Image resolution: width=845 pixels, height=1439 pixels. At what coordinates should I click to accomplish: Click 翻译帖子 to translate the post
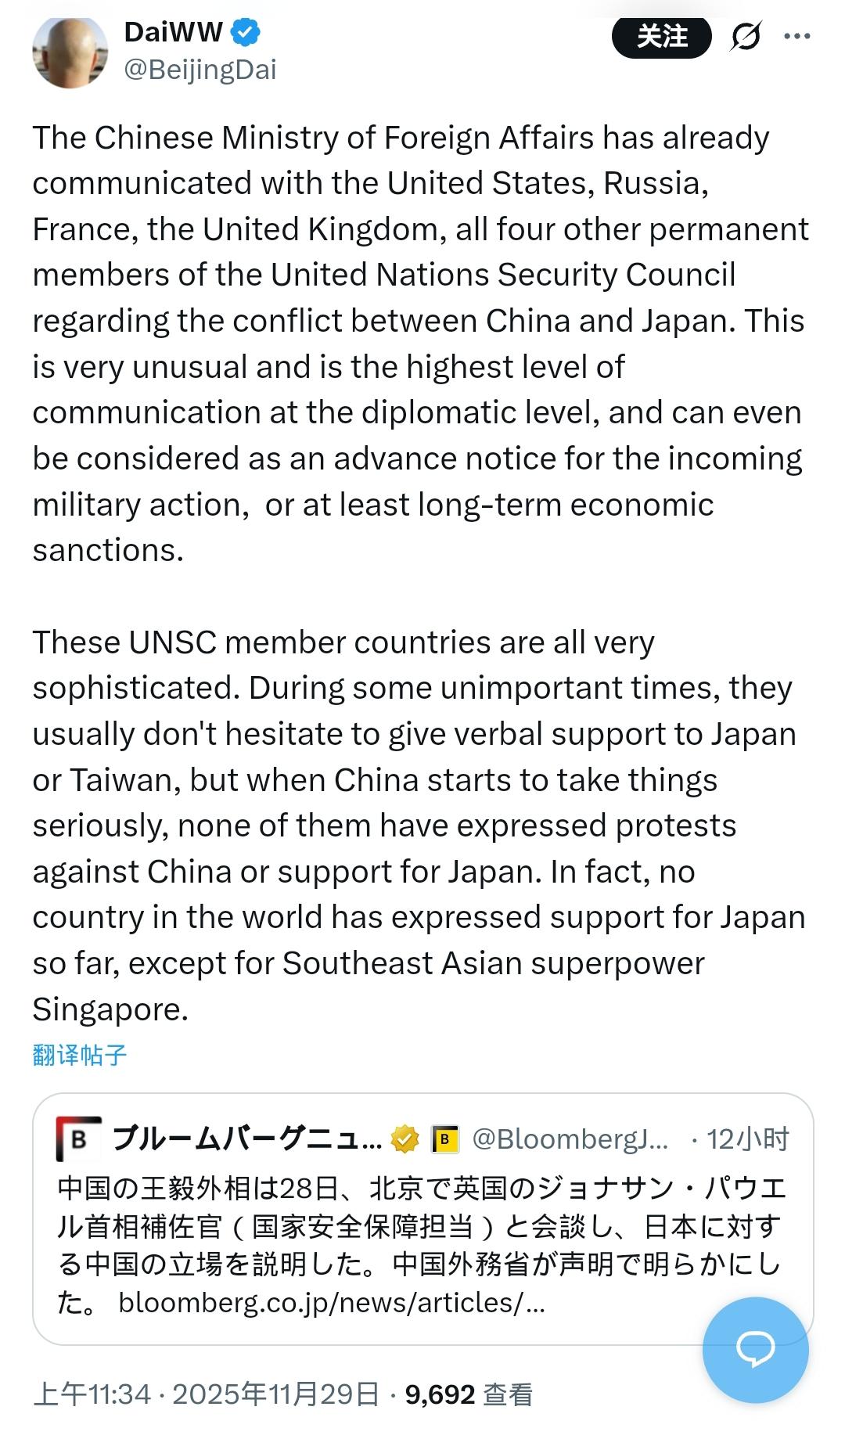[77, 1052]
